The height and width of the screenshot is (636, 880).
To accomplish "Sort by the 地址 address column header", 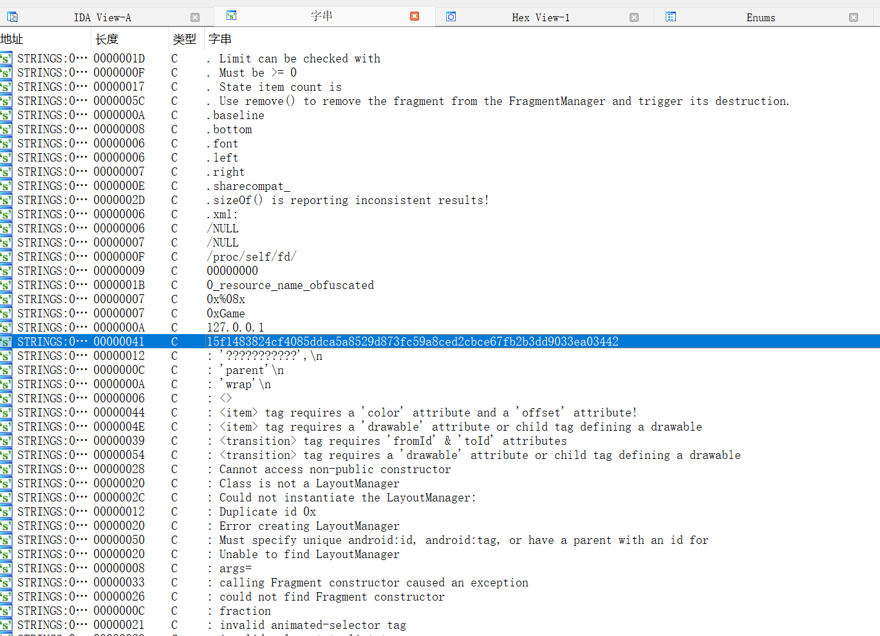I will (12, 39).
